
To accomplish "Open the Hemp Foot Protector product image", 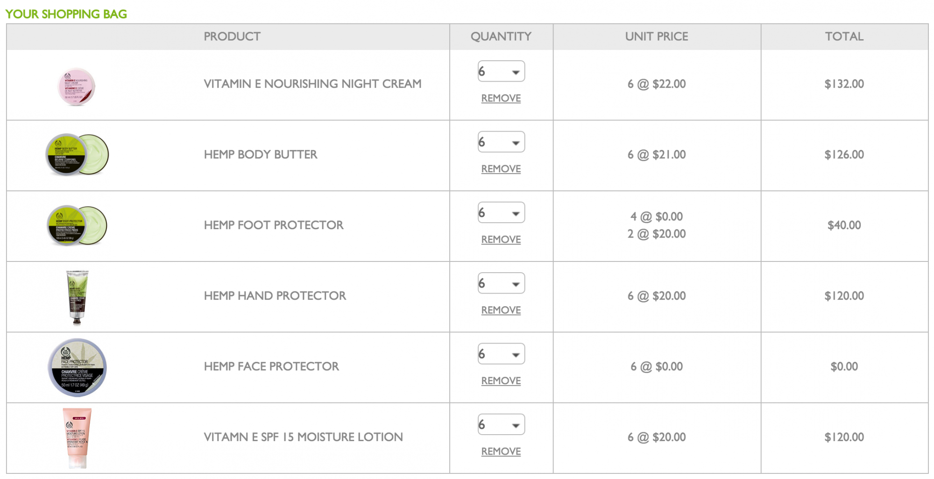I will click(77, 225).
